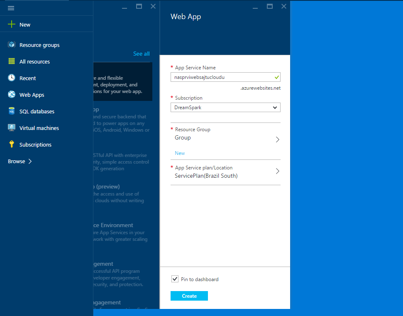Click the See all link
Image resolution: width=403 pixels, height=316 pixels.
[x=141, y=54]
